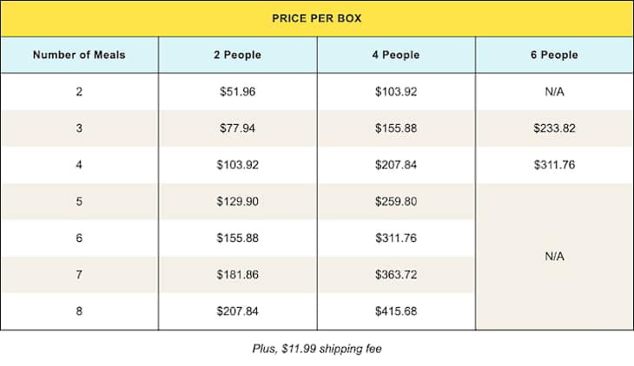Click the $207.84 price in 8 meals row
This screenshot has height=366, width=634.
[x=237, y=311]
